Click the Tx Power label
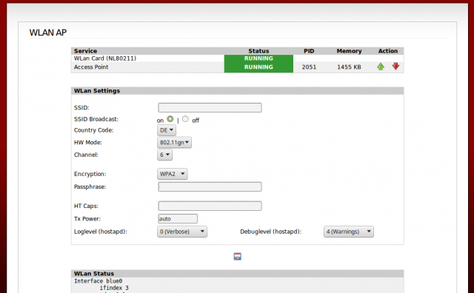The width and height of the screenshot is (474, 293). tap(87, 219)
